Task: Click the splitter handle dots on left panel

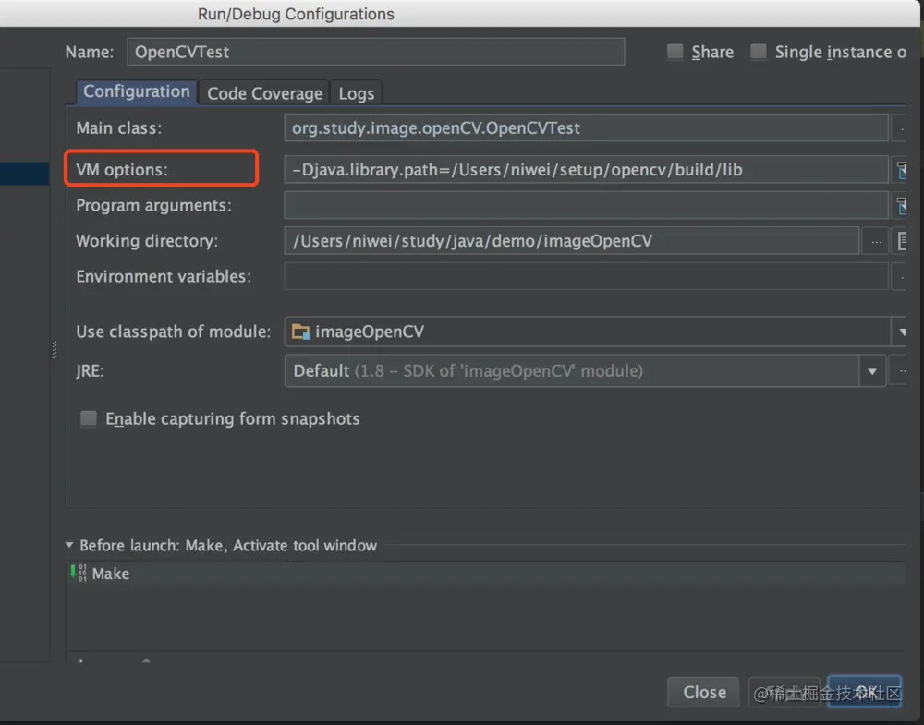Action: tap(55, 349)
